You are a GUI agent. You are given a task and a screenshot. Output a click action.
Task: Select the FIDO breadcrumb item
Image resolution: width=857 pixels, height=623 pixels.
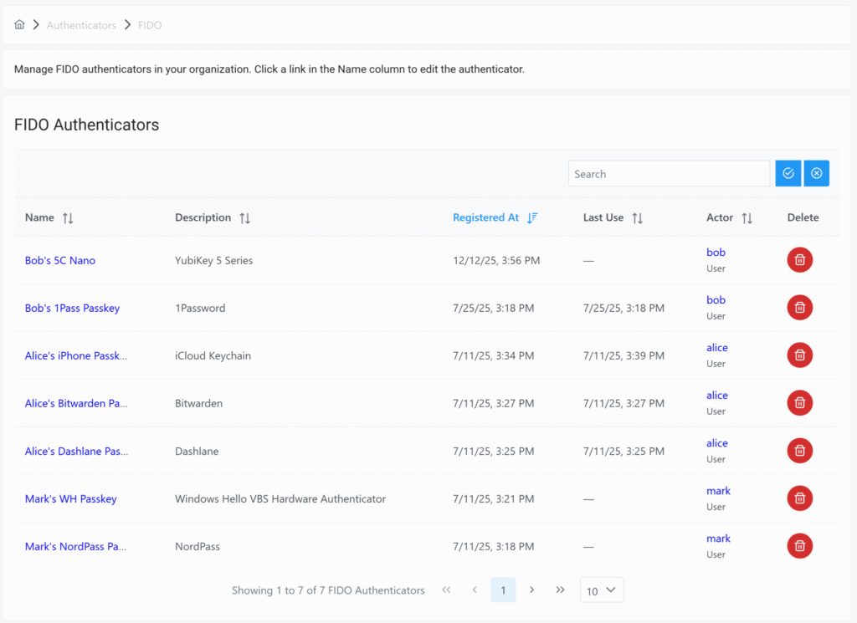150,24
